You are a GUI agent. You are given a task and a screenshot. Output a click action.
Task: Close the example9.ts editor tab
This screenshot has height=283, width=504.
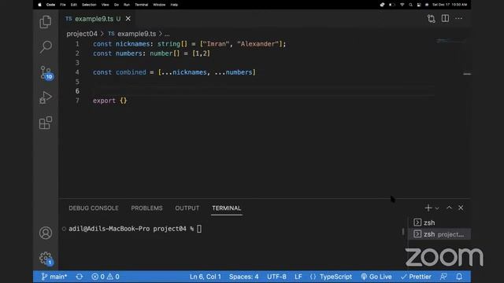coord(128,19)
